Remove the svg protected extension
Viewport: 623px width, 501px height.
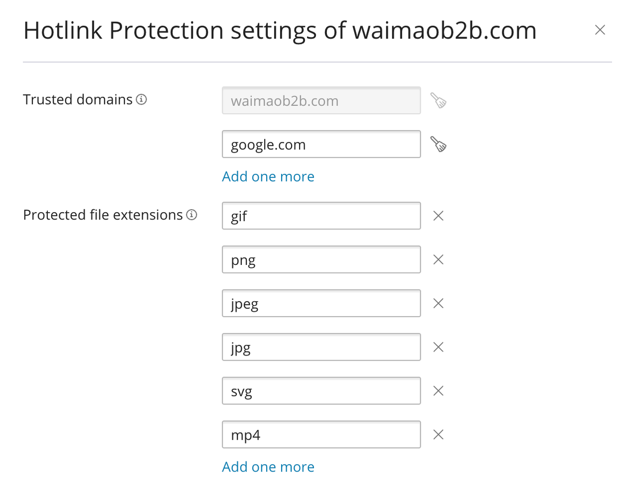[438, 391]
